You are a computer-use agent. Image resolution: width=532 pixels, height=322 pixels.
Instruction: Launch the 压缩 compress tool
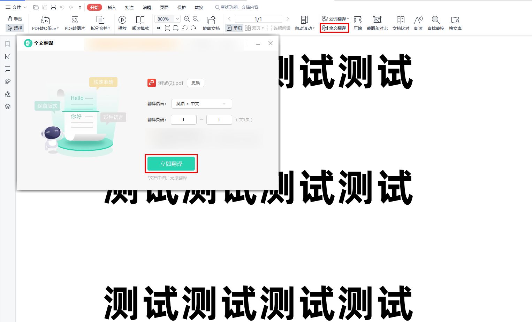(357, 23)
